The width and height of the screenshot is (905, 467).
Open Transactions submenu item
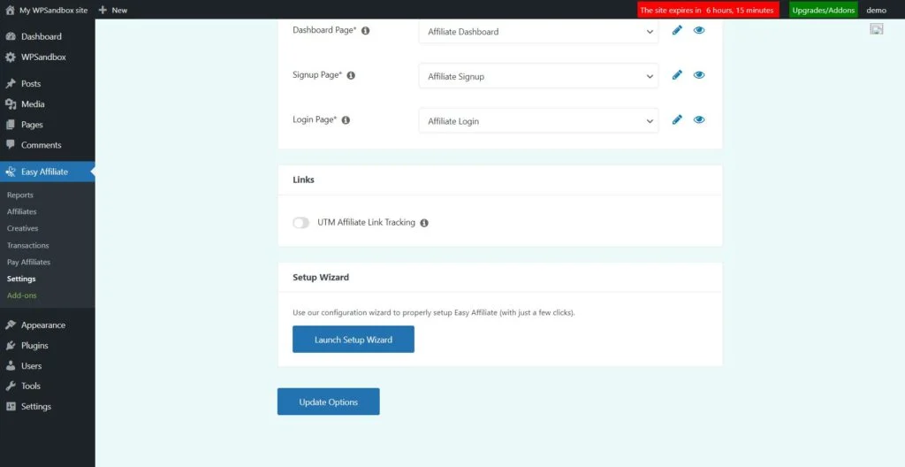coord(27,245)
